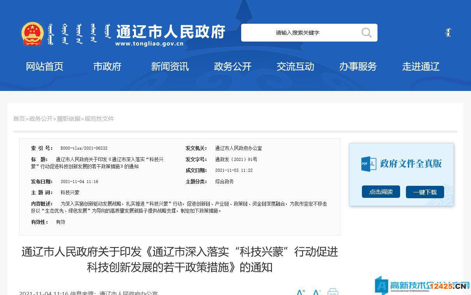Screen dimensions: 471x295
Task: Open the 政务公开 navigation menu
Action: click(x=233, y=66)
